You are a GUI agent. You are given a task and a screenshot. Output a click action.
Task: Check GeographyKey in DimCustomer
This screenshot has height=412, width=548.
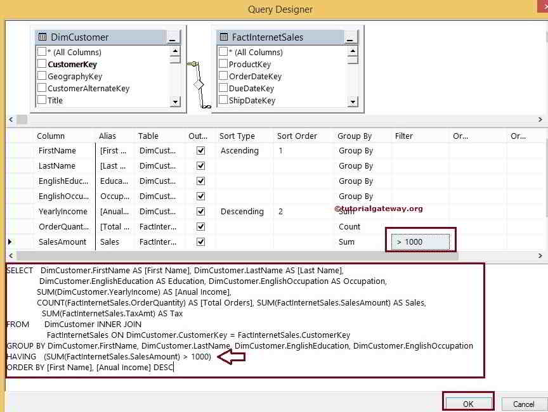point(42,75)
